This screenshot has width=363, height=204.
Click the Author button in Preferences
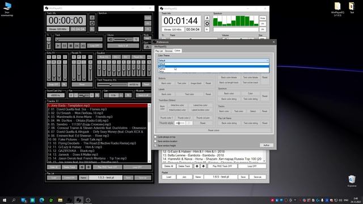tap(266, 145)
